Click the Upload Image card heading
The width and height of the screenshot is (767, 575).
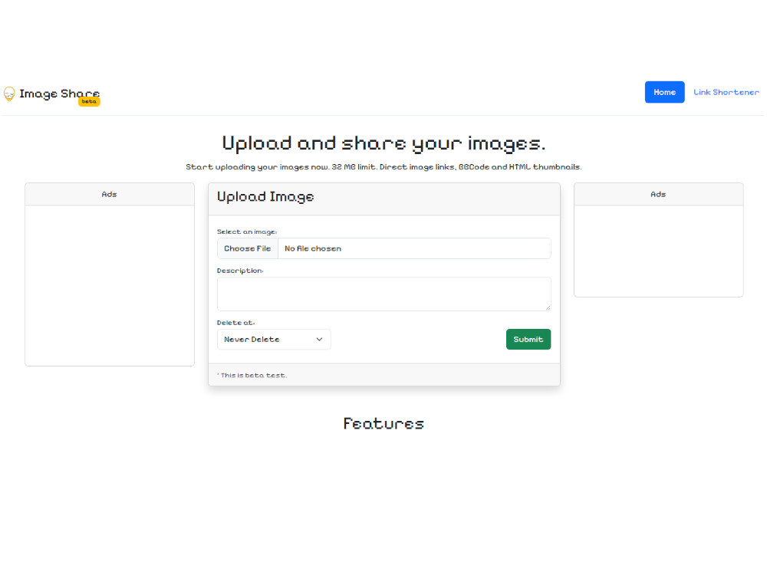265,197
